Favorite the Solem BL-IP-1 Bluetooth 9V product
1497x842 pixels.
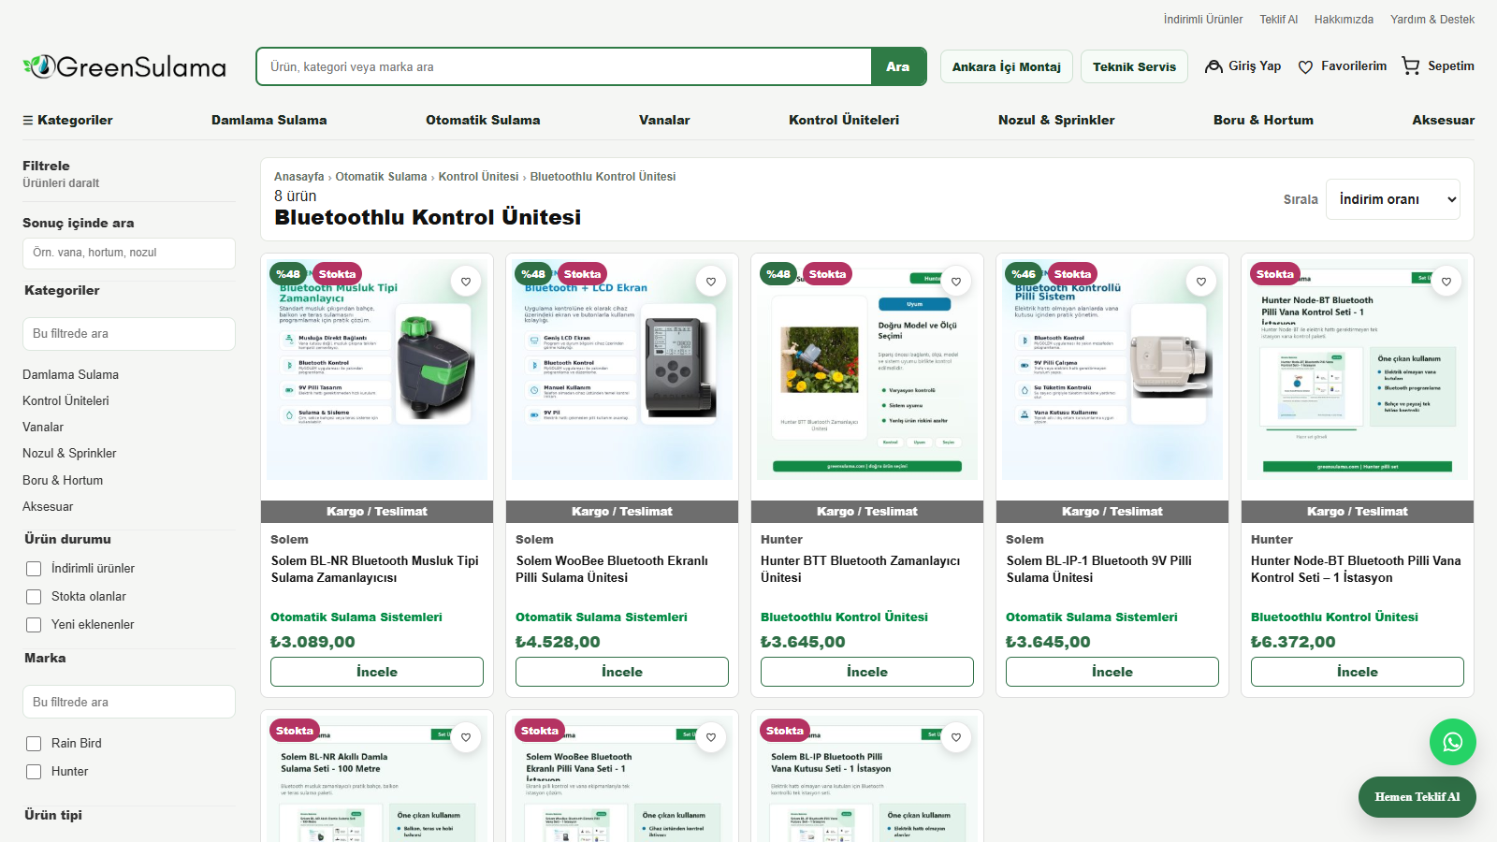click(1201, 281)
